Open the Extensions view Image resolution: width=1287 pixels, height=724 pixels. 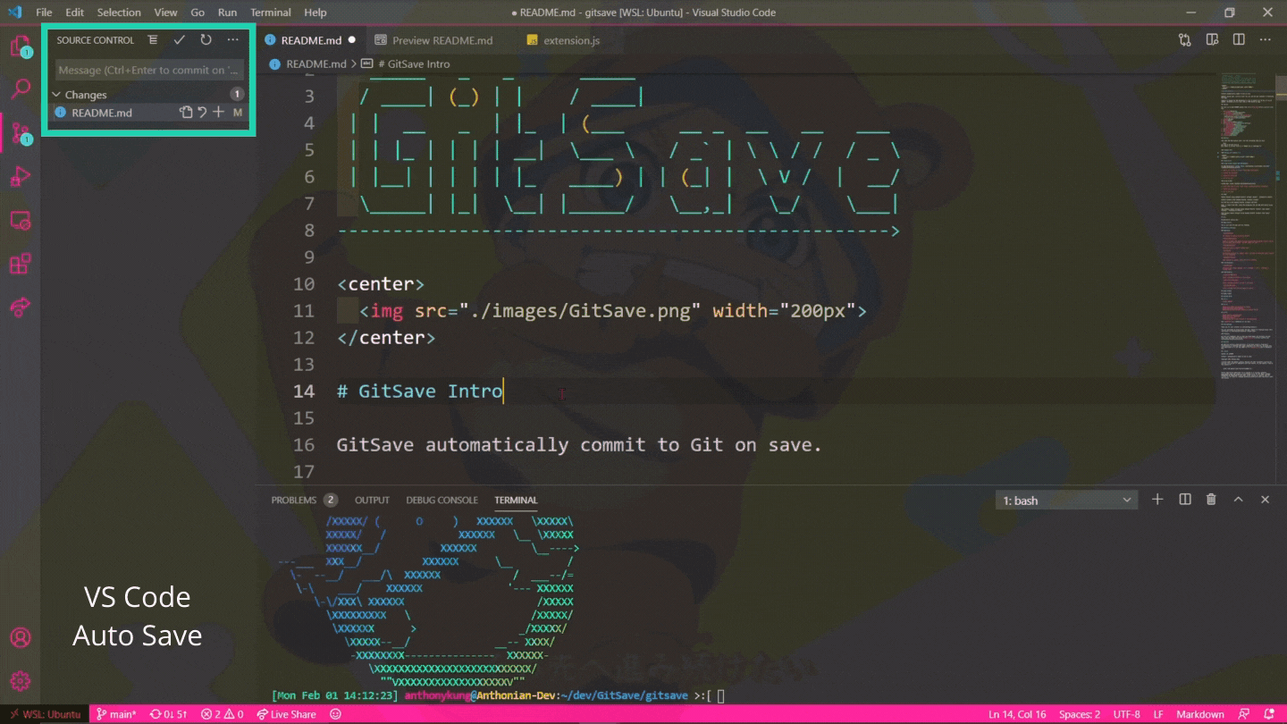[20, 264]
